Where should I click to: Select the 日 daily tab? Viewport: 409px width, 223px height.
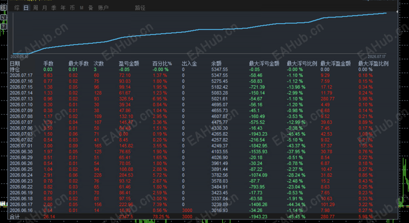coord(26,8)
